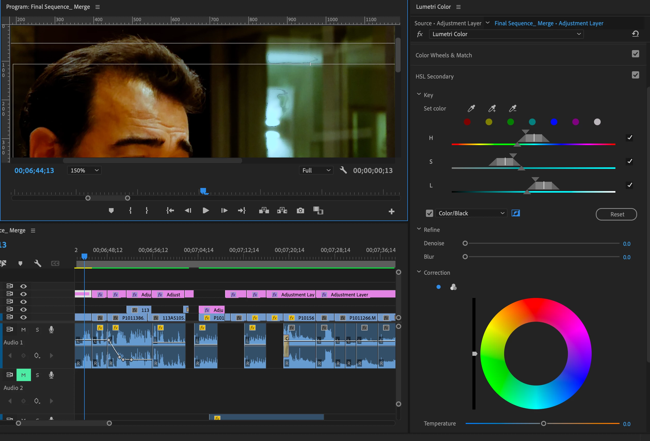Click the Lift button in transport controls
The image size is (650, 441).
[264, 210]
